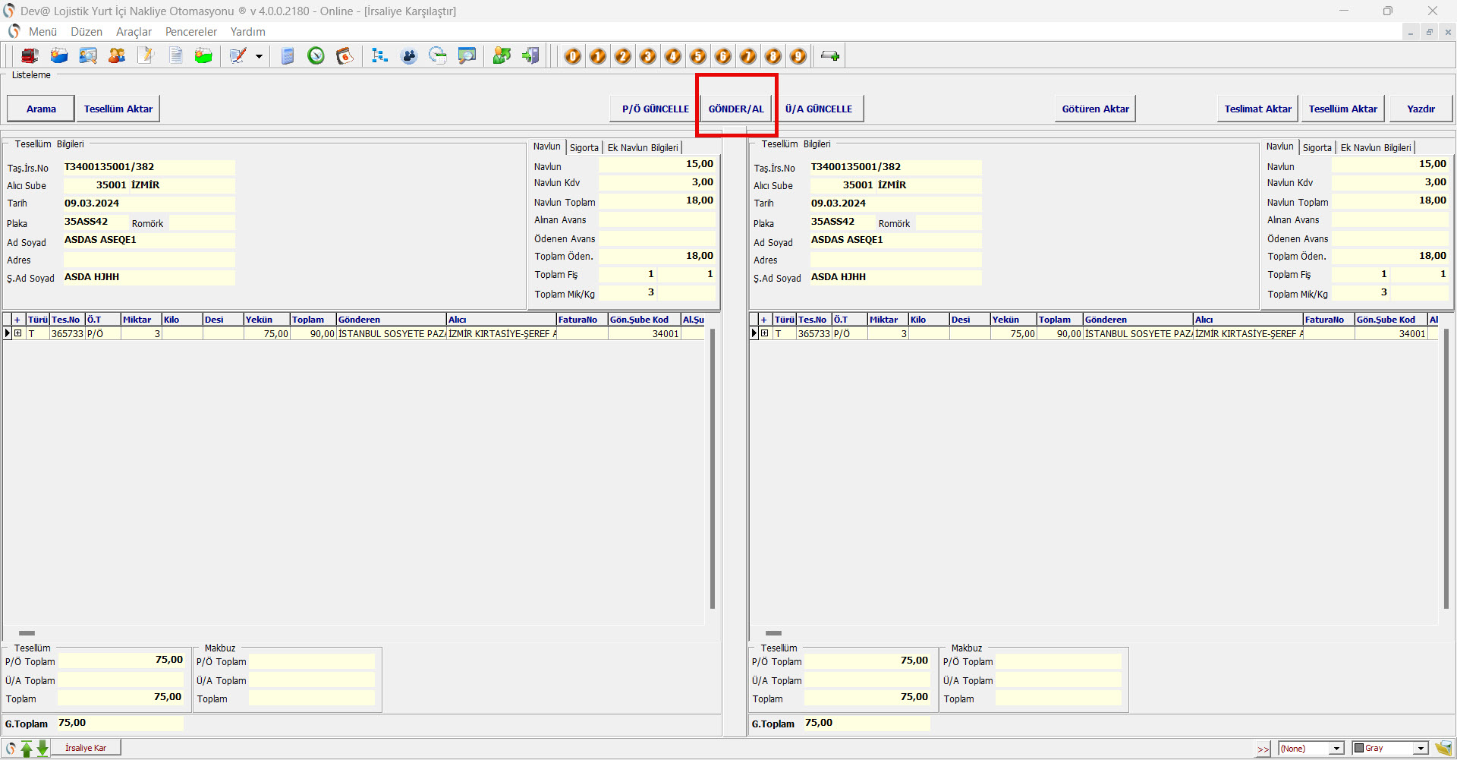Open the Pencereler menu

pos(191,32)
